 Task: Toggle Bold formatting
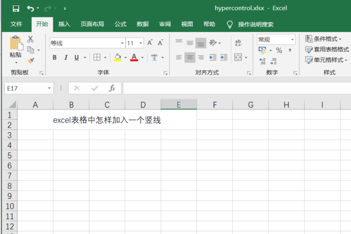(54, 57)
